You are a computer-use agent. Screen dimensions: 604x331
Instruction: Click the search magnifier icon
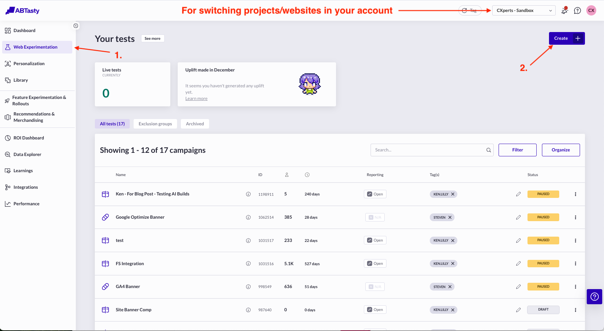coord(489,150)
